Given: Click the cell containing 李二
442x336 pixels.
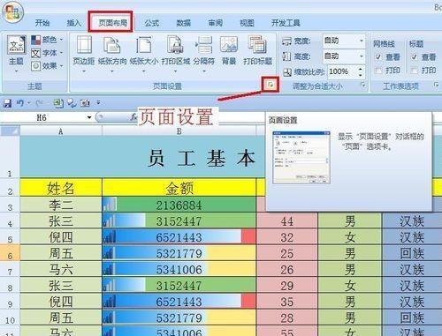Looking at the screenshot, I should [x=61, y=205].
